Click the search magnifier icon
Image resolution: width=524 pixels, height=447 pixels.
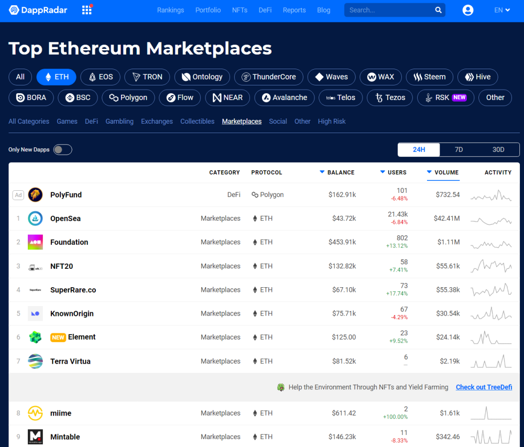tap(438, 10)
